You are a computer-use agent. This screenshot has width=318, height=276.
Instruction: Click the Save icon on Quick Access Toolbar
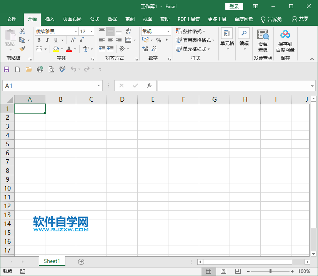(x=6, y=69)
